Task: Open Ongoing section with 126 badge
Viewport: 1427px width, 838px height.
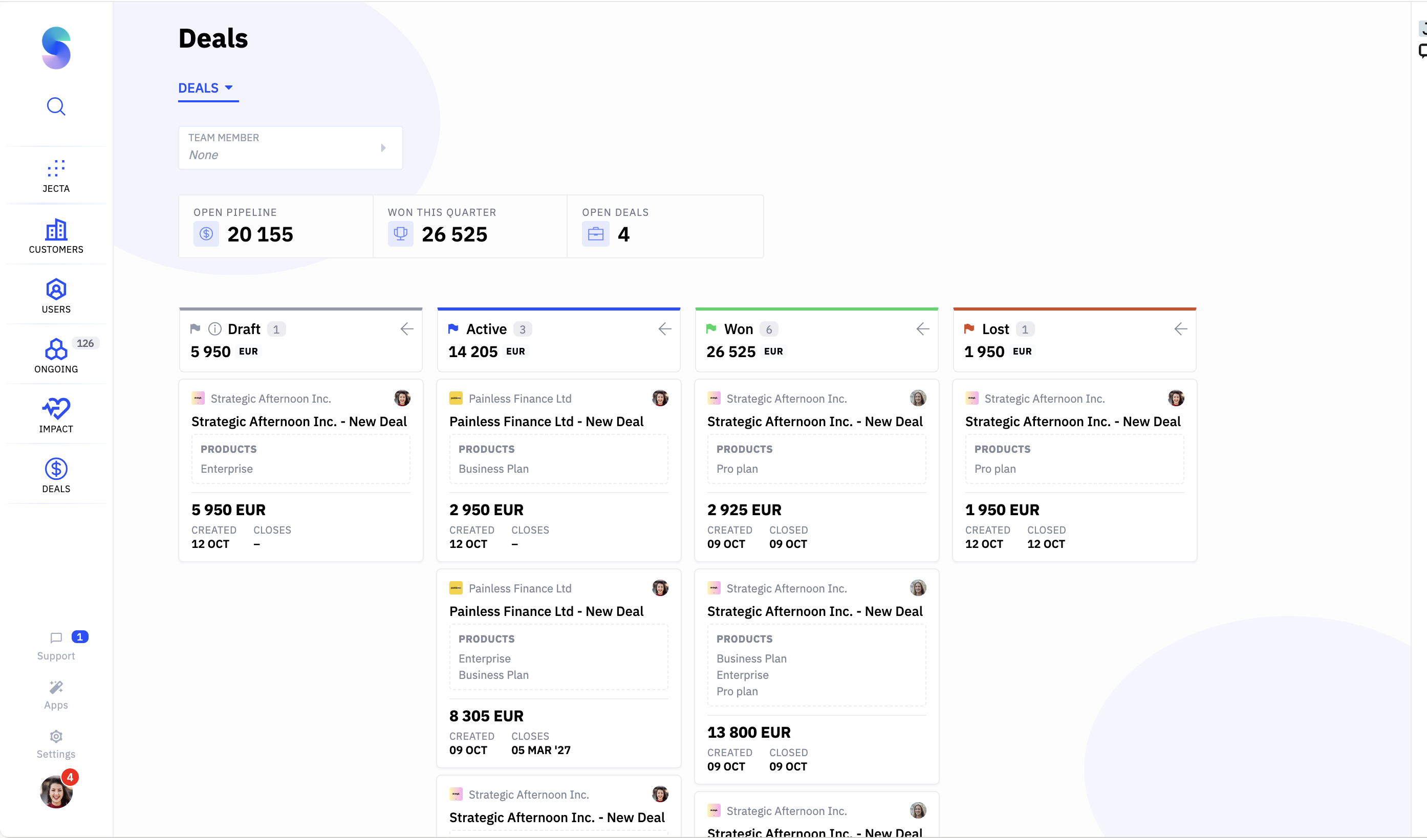Action: (56, 356)
